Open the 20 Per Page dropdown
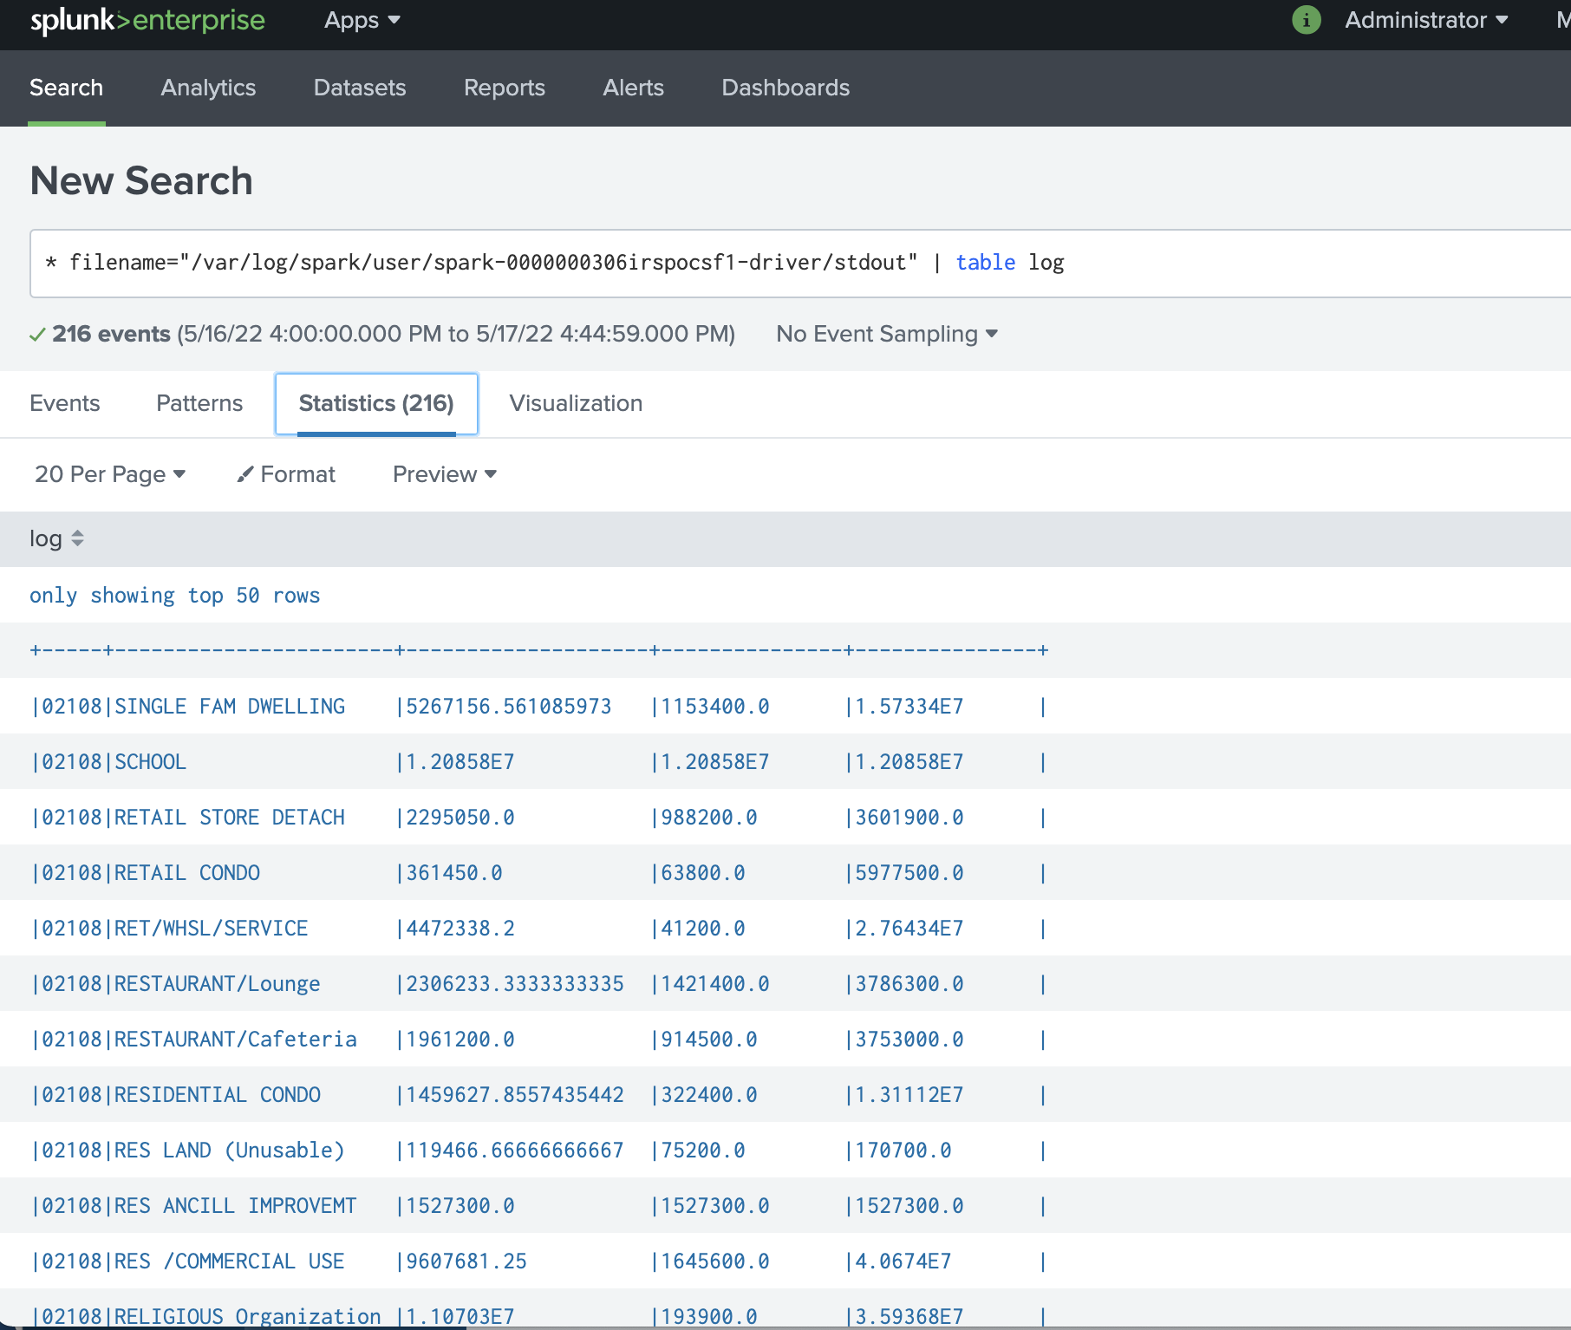1571x1330 pixels. click(109, 474)
